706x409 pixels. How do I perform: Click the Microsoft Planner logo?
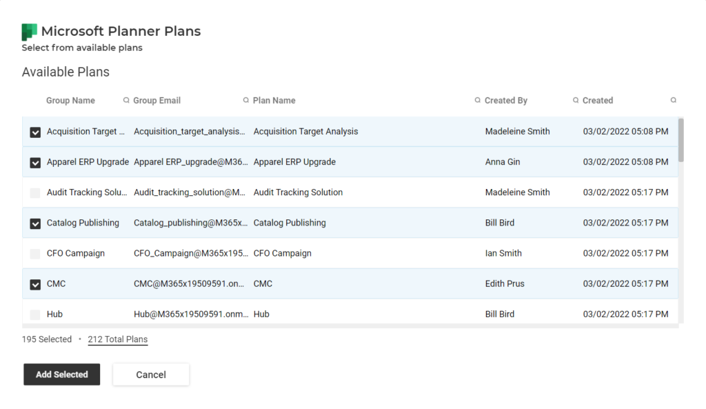28,31
